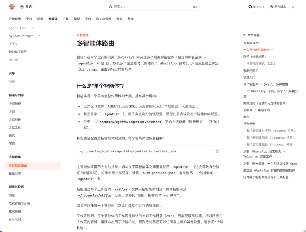Navigate to 会话剪枝 in the sidebar
The image size is (306, 232).
(x=14, y=119)
